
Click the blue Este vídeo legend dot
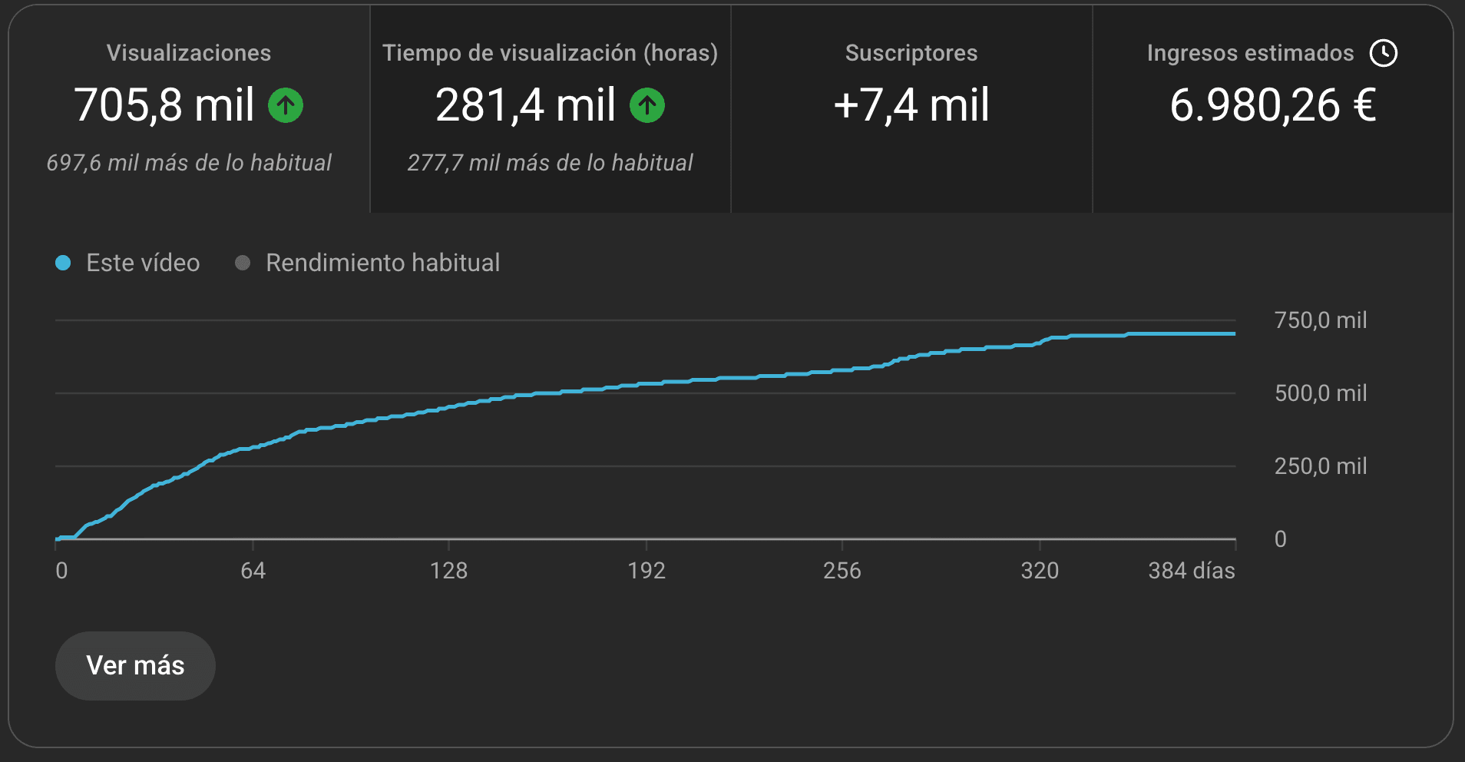point(63,263)
